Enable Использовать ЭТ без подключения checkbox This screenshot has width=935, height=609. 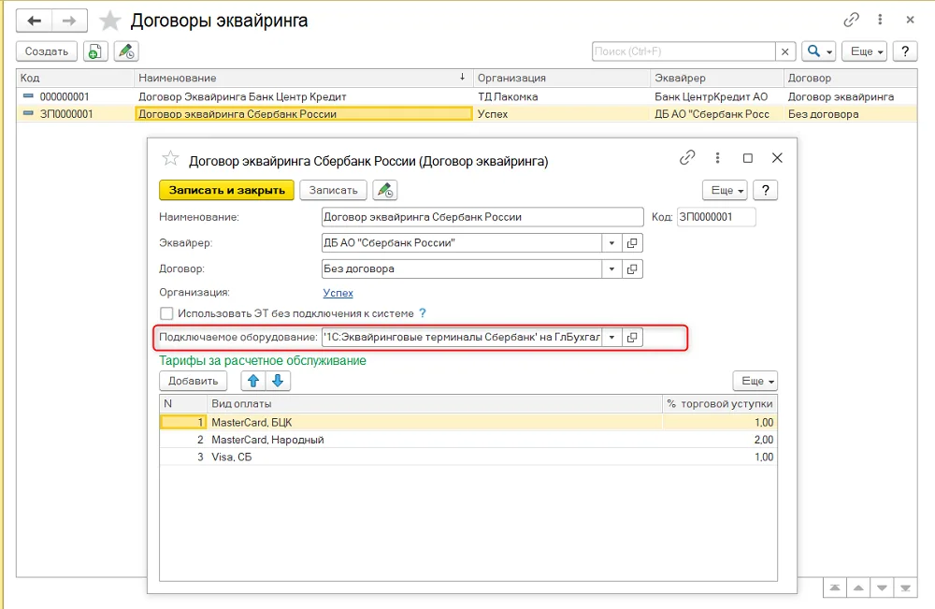[x=166, y=313]
